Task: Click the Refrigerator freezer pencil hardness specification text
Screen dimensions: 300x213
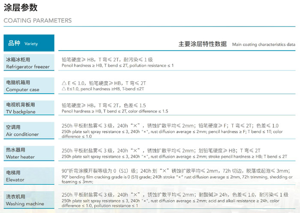Action: point(118,65)
